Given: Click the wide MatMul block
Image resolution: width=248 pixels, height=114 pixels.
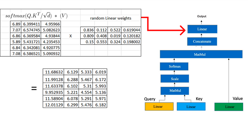Looking at the screenshot, I should click(x=201, y=54).
